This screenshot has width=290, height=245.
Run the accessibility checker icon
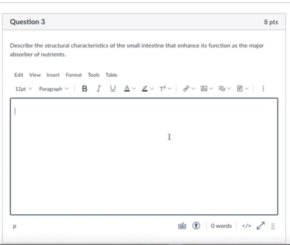[196, 226]
